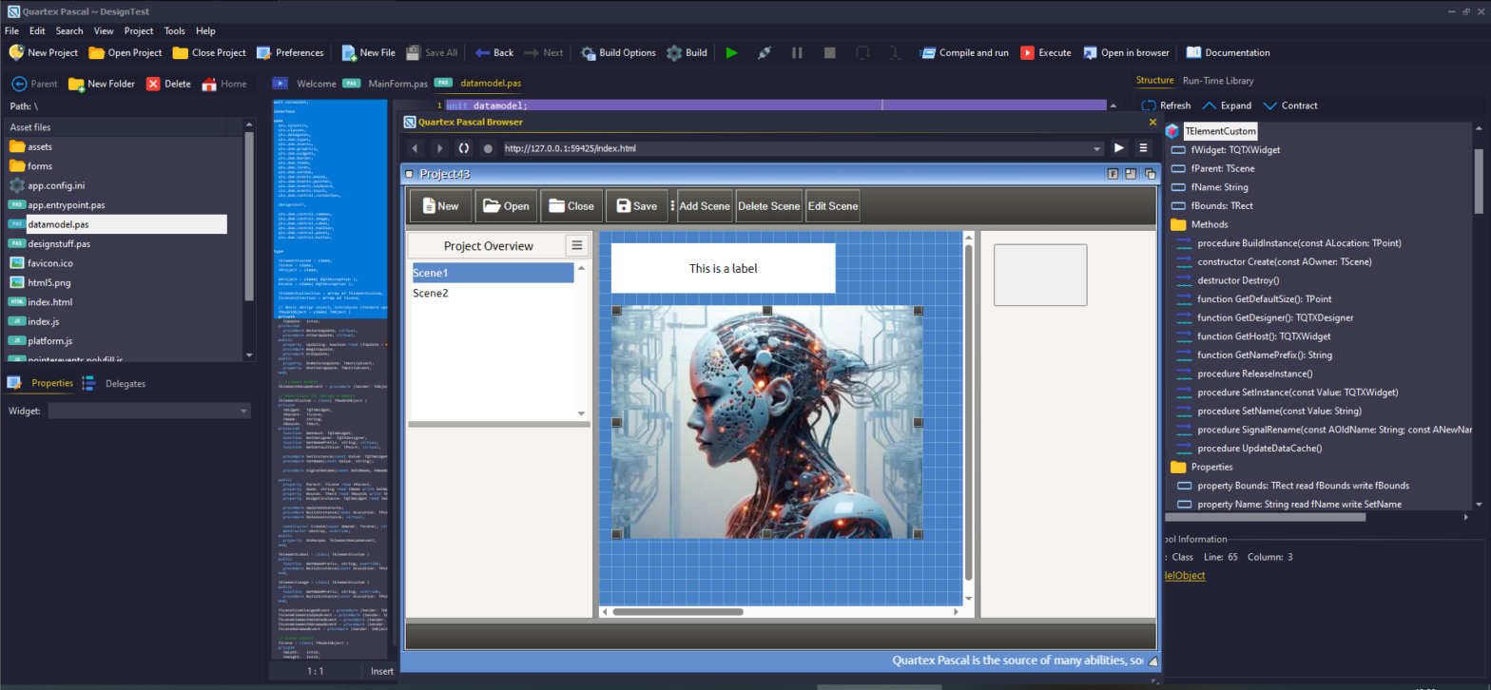Select Scene2 in Project Overview
Viewport: 1491px width, 690px height.
click(431, 294)
